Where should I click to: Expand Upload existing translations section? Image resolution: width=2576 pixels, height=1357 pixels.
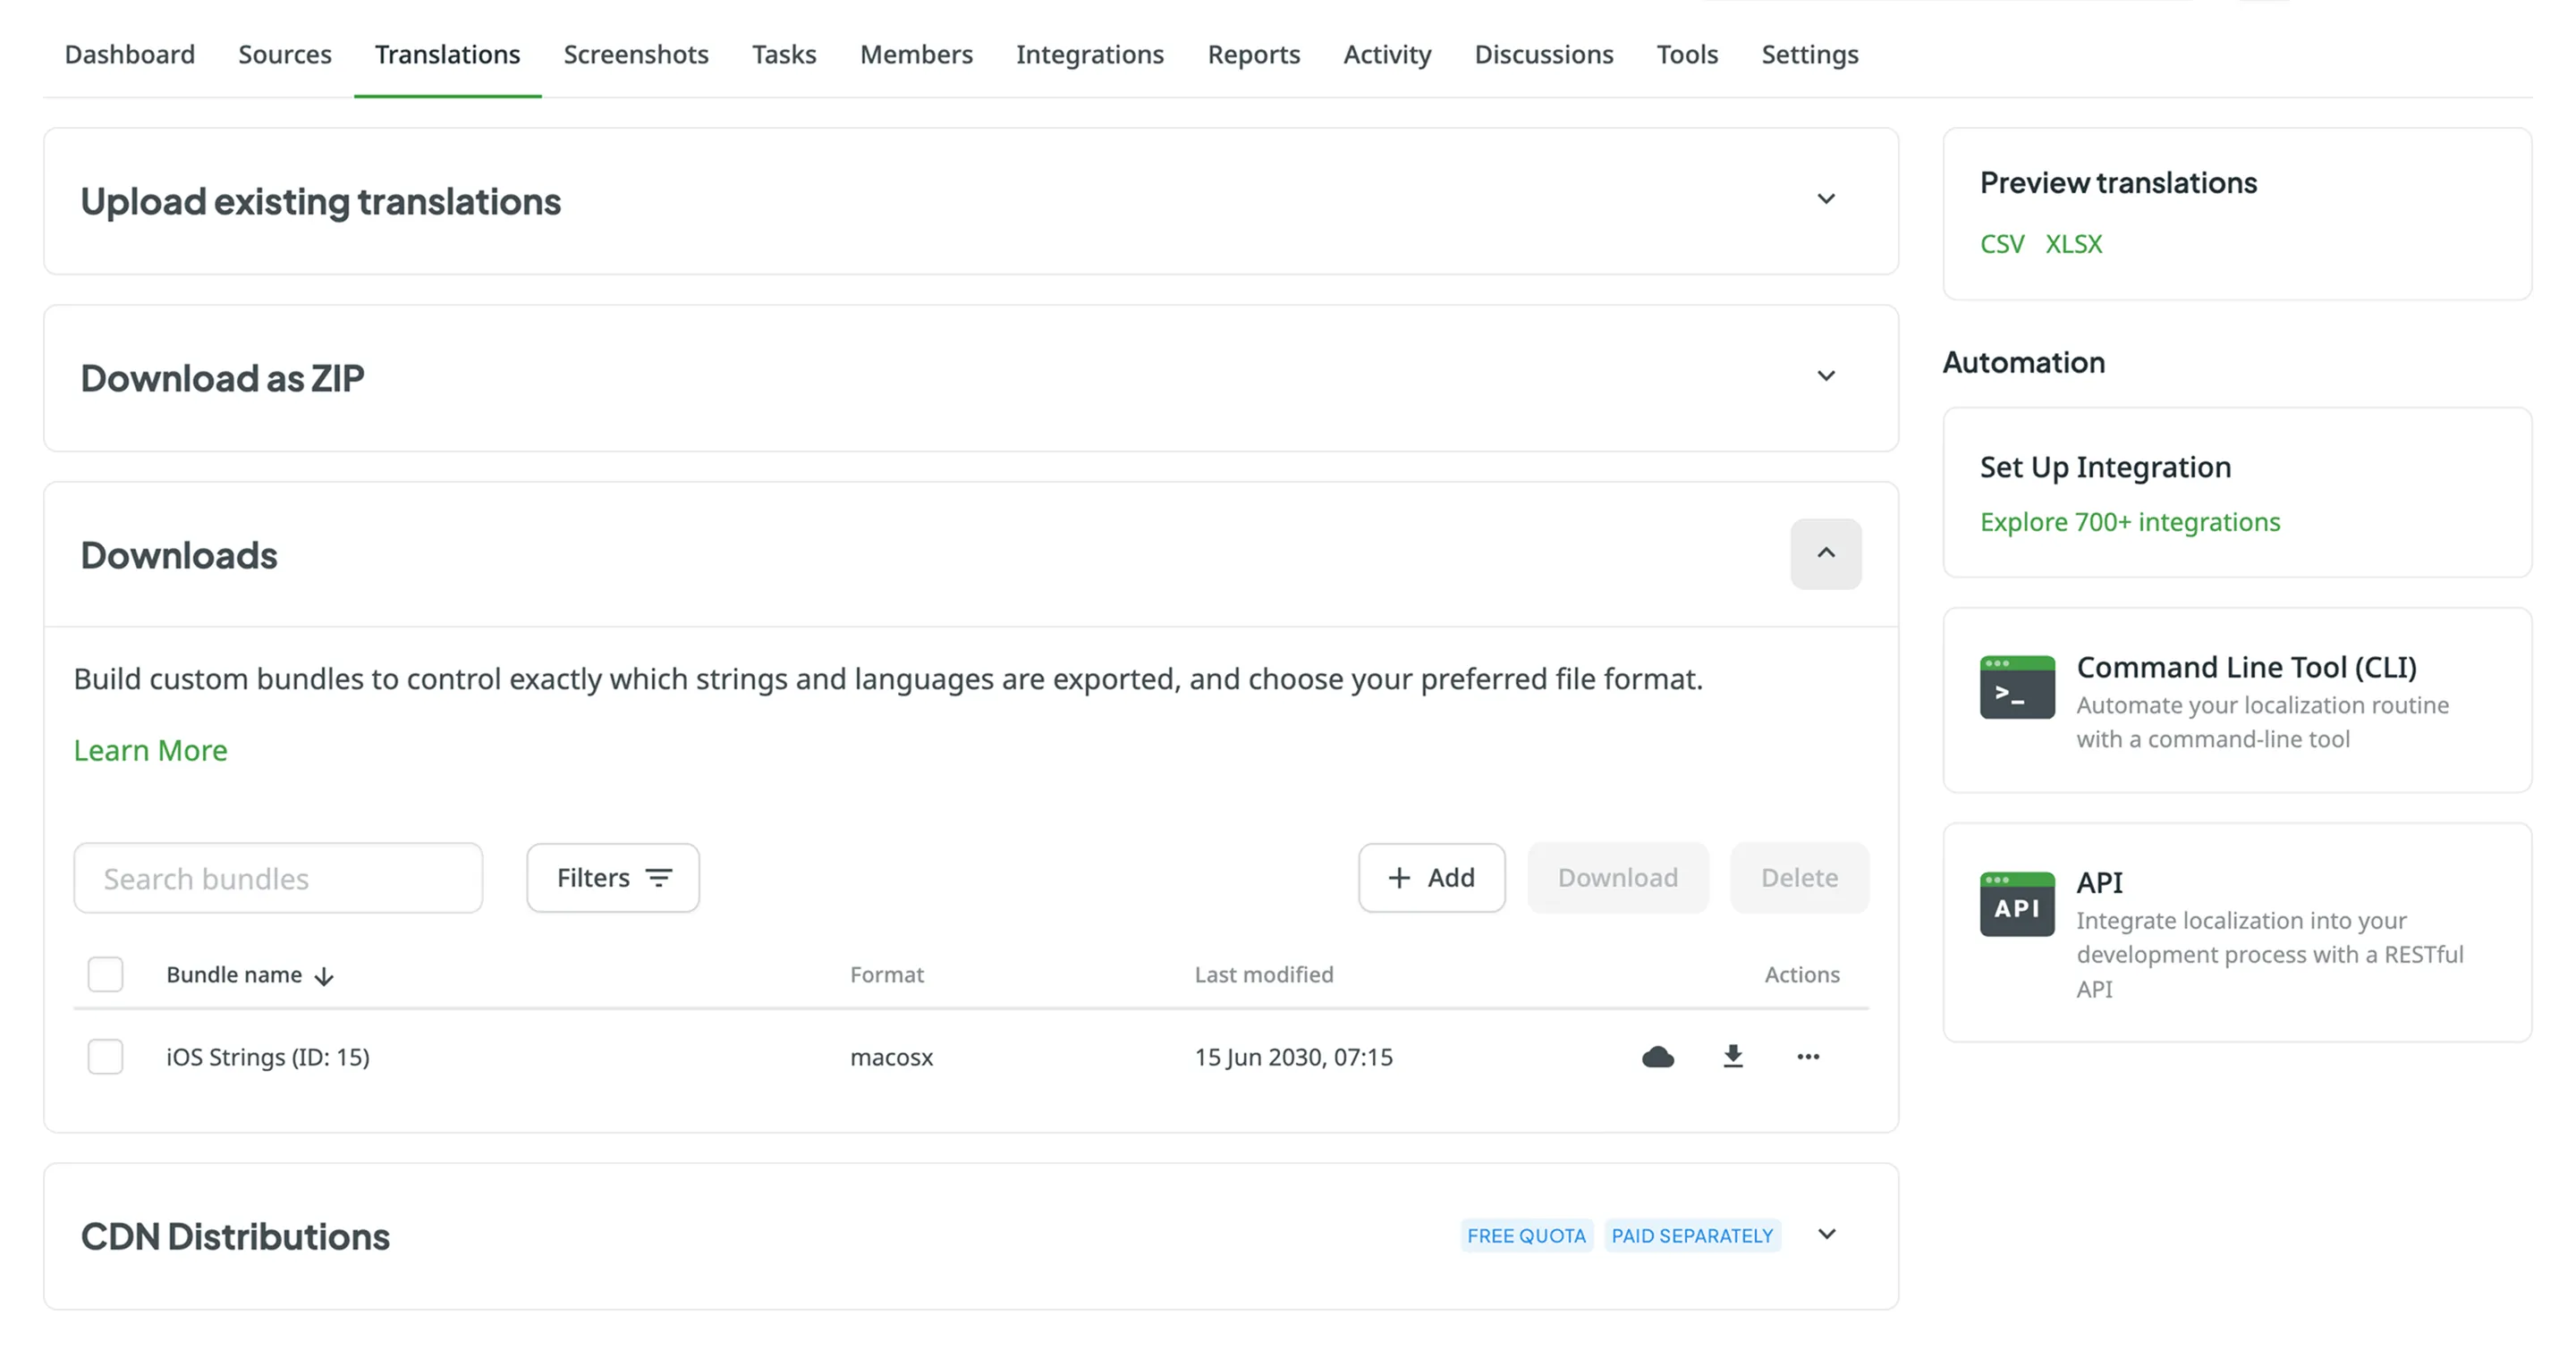[x=1825, y=200]
